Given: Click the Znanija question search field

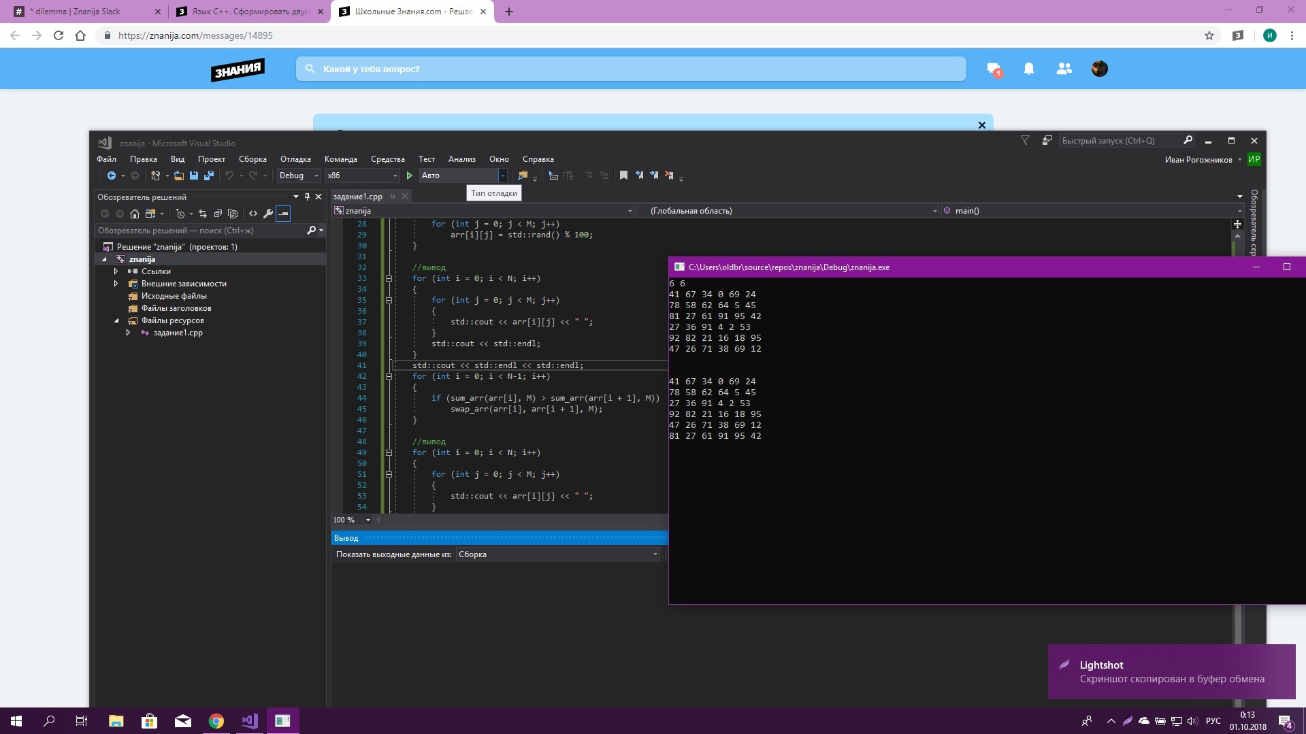Looking at the screenshot, I should pyautogui.click(x=630, y=69).
